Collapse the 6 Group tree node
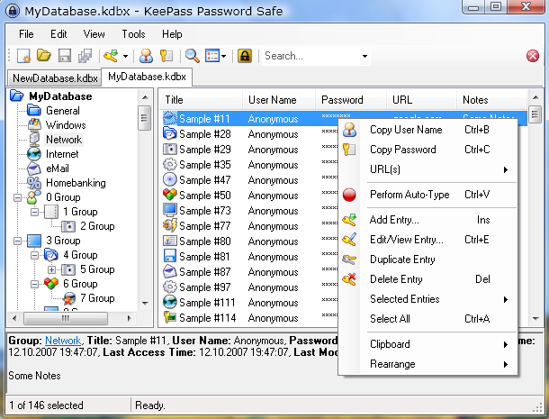Image resolution: width=549 pixels, height=419 pixels. [34, 284]
